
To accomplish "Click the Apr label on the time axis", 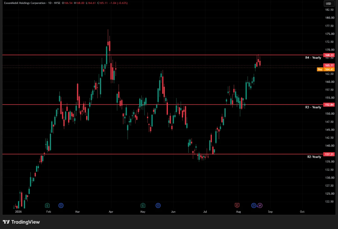I will click(111, 212).
